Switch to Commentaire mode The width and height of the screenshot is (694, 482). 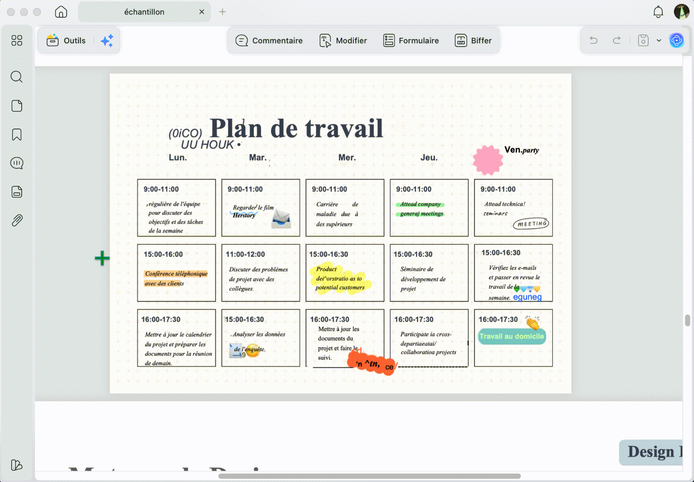pyautogui.click(x=269, y=41)
